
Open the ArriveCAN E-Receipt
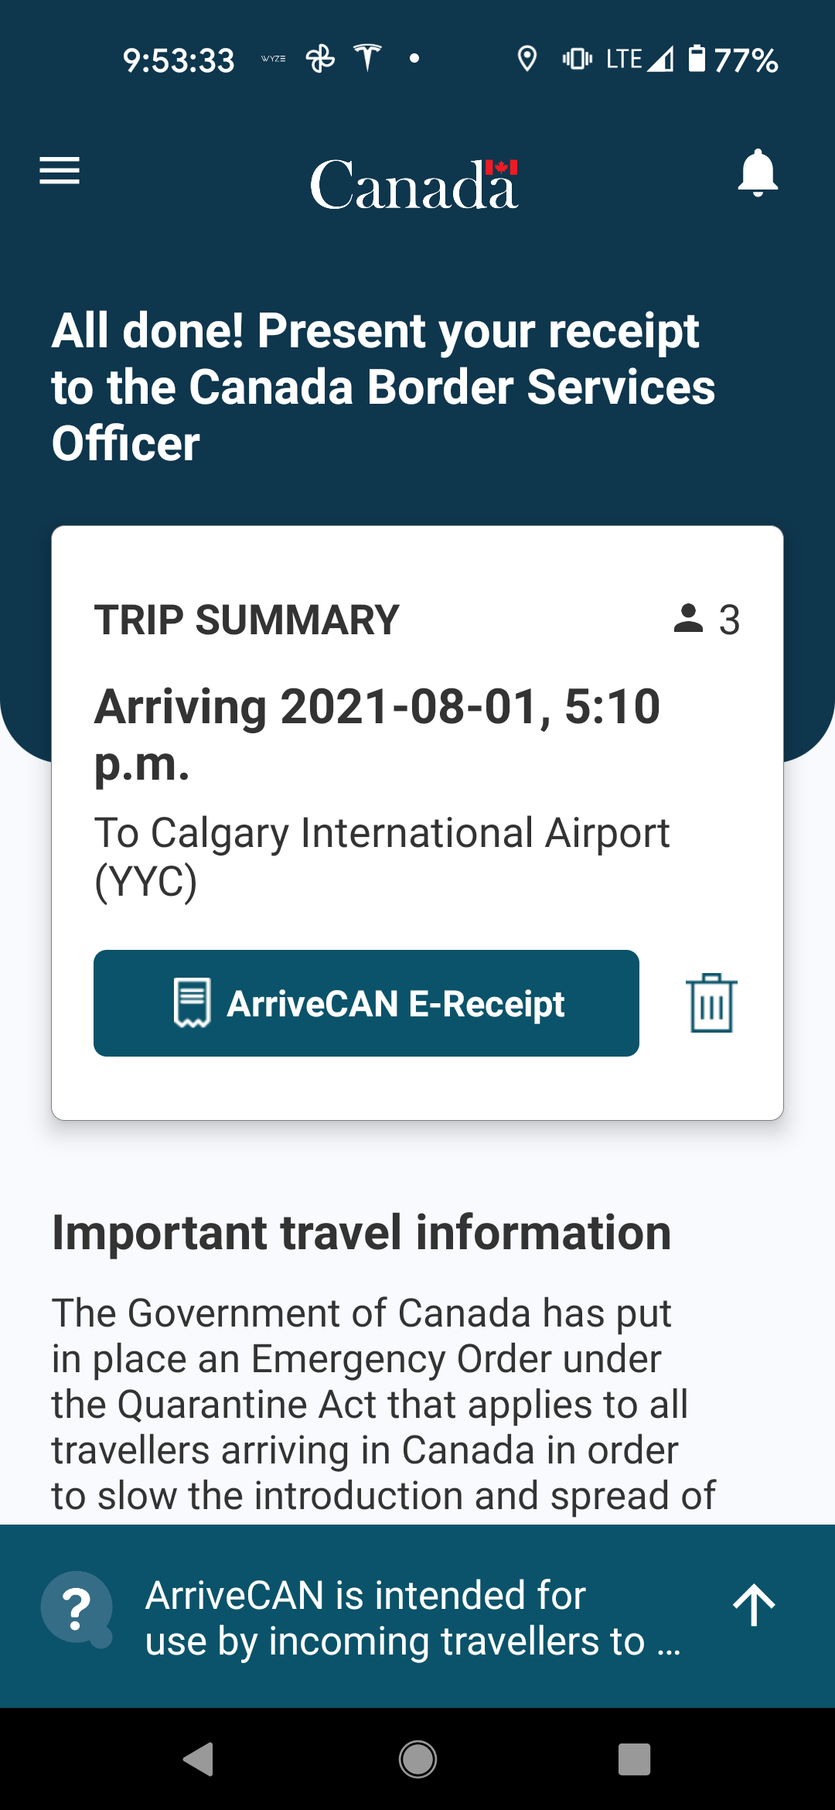click(x=366, y=1003)
